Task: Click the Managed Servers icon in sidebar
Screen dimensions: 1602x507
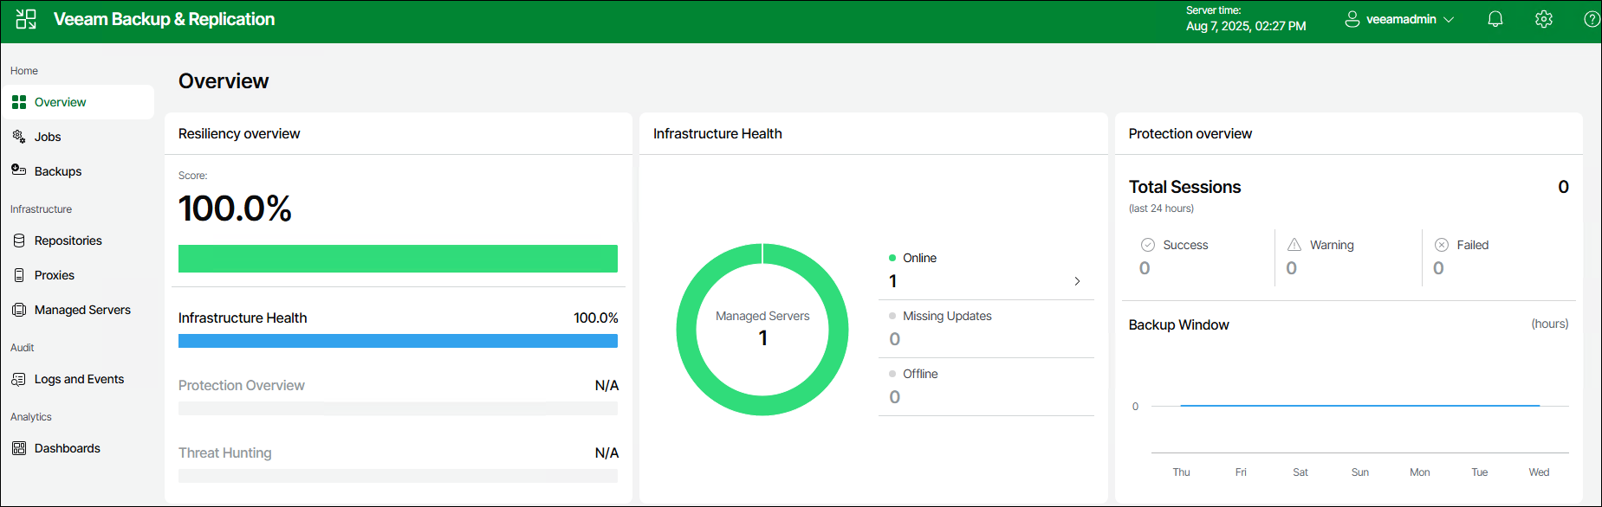Action: [19, 310]
